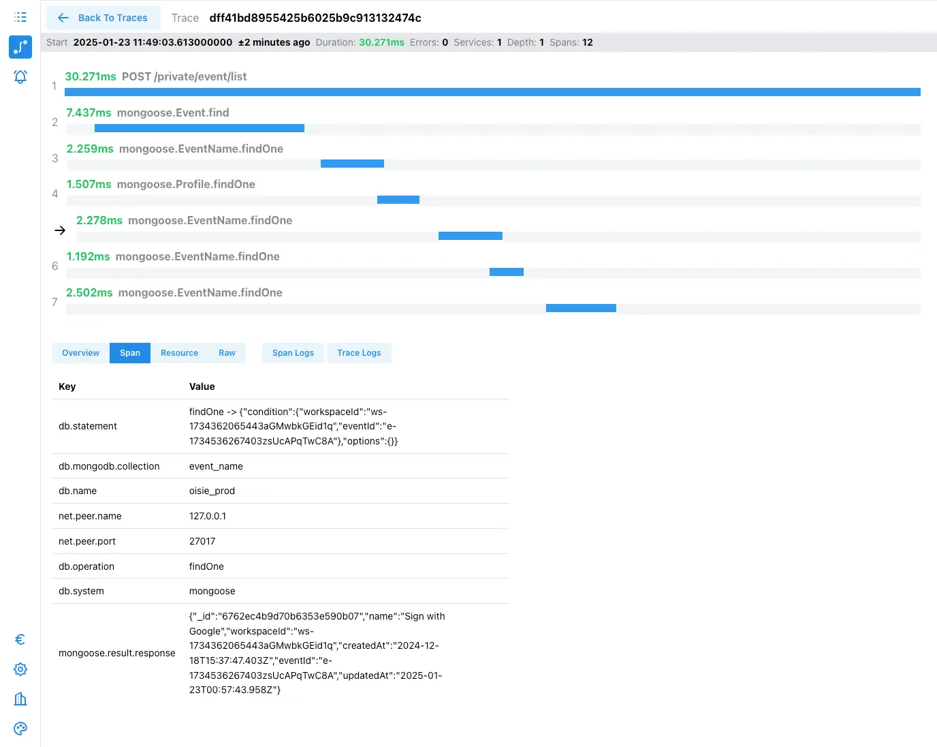Switch to the Overview tab
Image resolution: width=937 pixels, height=747 pixels.
point(80,352)
